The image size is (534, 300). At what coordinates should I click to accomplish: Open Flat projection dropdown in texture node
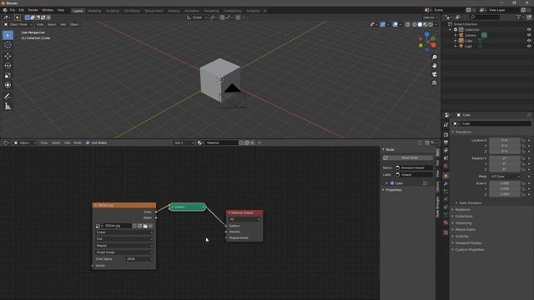(124, 239)
